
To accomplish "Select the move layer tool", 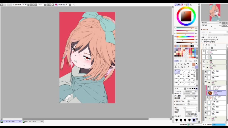I will pos(176,67).
